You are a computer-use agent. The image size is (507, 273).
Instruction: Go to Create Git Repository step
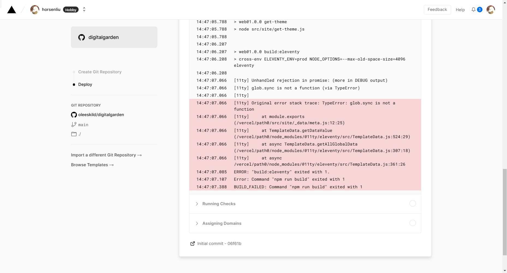point(100,72)
